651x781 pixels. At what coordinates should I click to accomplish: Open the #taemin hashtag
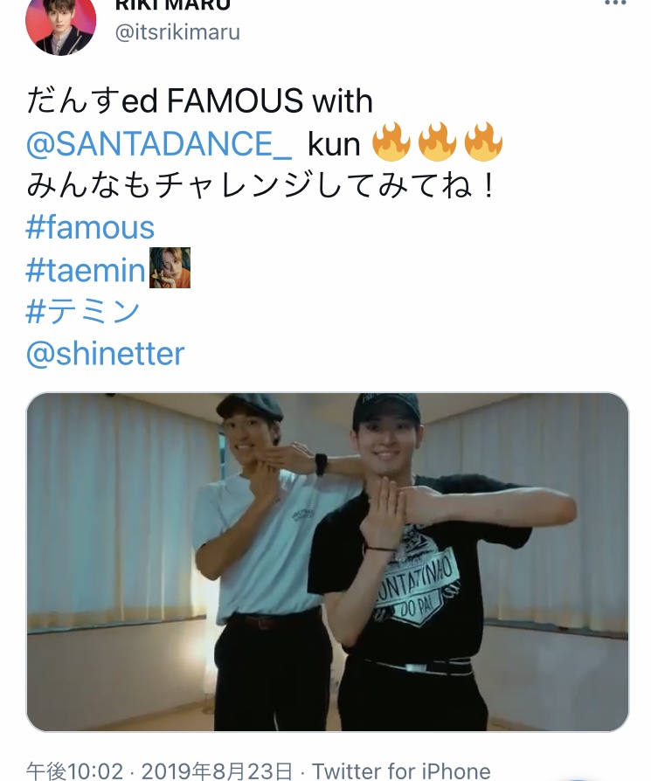pyautogui.click(x=86, y=269)
